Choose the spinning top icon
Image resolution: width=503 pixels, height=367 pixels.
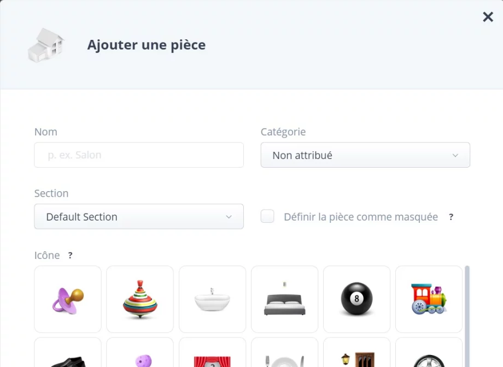pyautogui.click(x=140, y=299)
